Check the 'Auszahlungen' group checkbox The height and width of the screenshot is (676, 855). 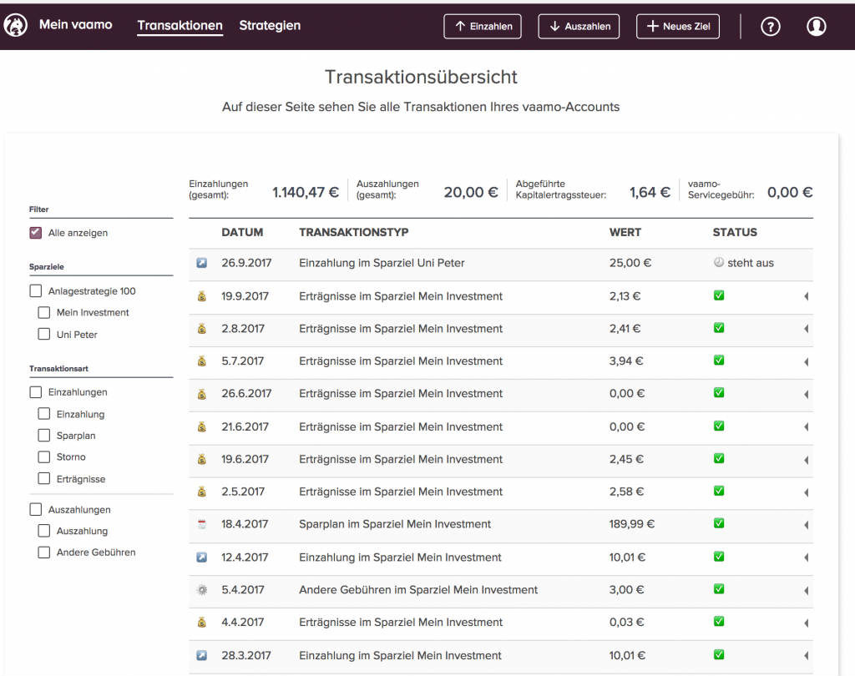tap(35, 509)
